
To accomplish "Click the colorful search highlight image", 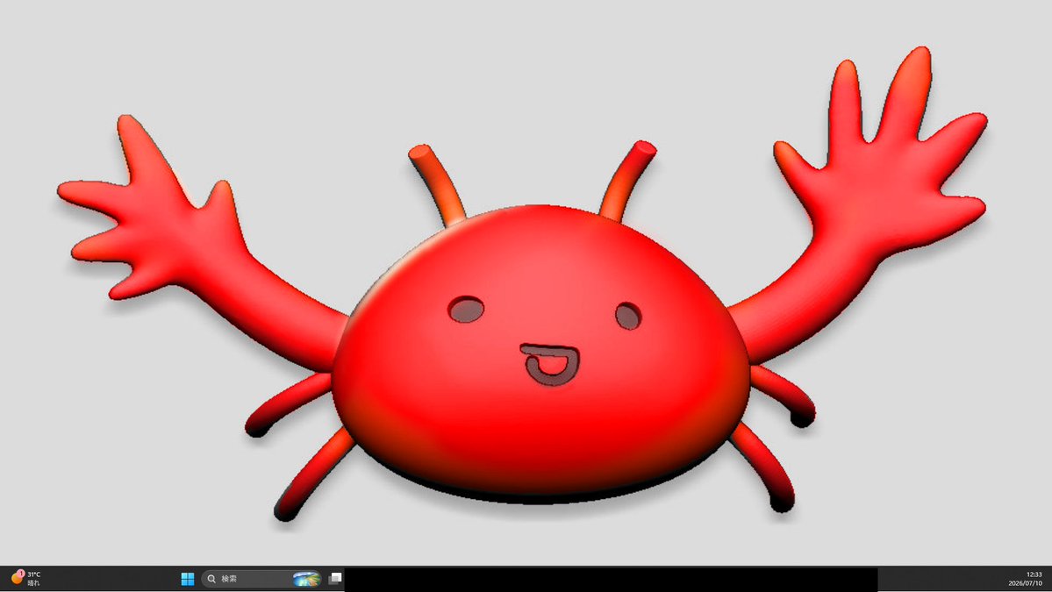I will [x=305, y=579].
